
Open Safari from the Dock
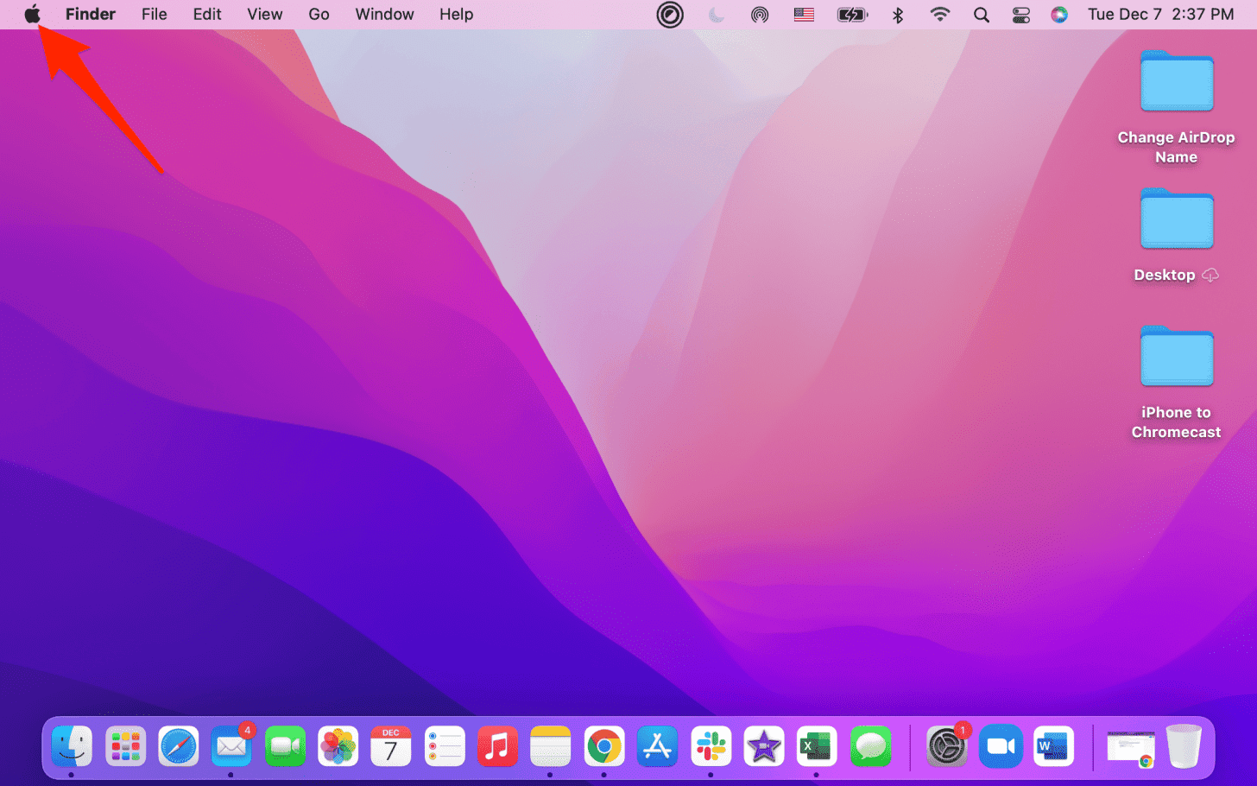pos(179,746)
